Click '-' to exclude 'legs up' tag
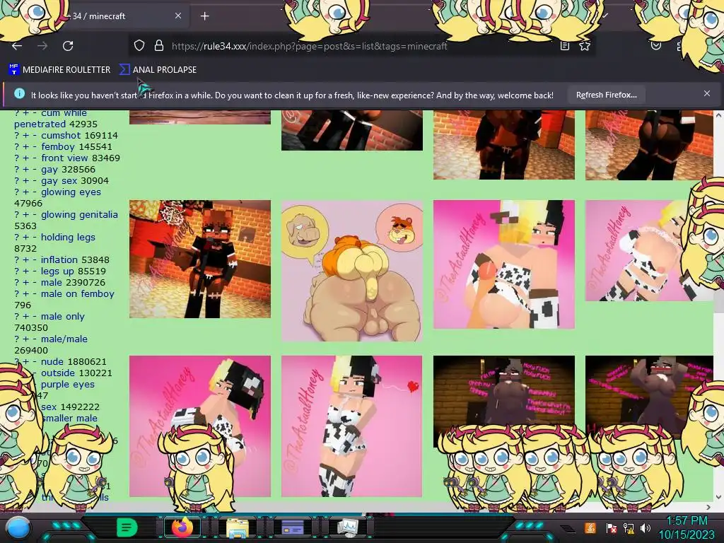The width and height of the screenshot is (724, 543). pos(35,271)
